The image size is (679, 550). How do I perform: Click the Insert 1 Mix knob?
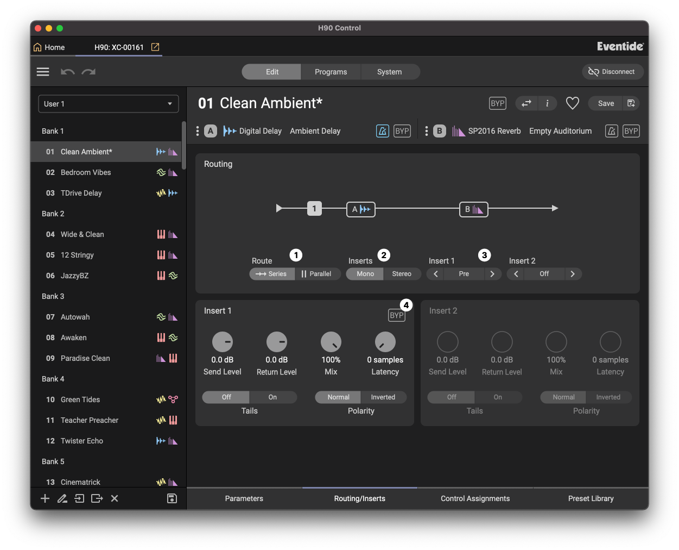(331, 342)
